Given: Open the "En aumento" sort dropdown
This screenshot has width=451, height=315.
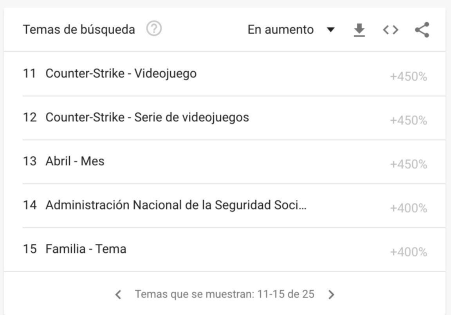Looking at the screenshot, I should click(x=280, y=30).
